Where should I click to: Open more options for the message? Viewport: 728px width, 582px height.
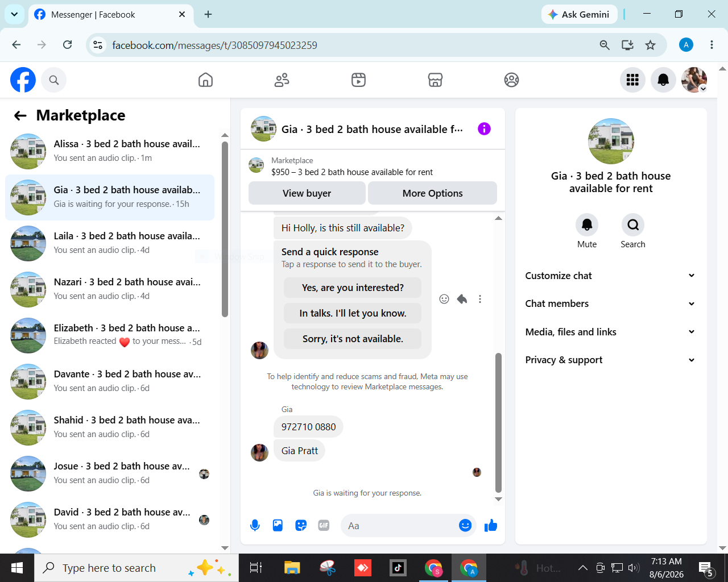pyautogui.click(x=480, y=299)
